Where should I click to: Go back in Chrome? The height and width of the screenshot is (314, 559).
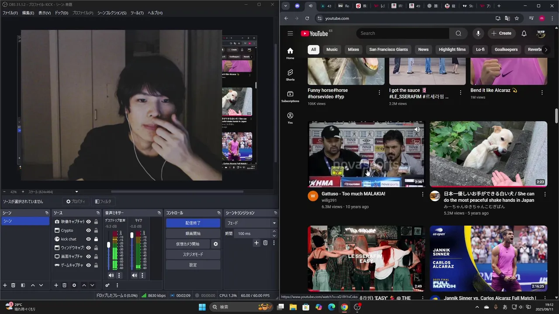pos(286,18)
